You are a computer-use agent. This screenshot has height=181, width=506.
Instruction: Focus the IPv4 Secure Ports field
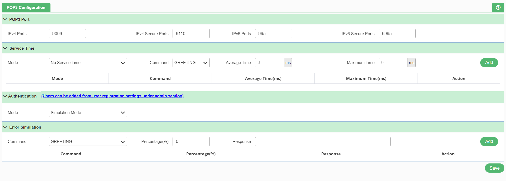[x=191, y=33]
